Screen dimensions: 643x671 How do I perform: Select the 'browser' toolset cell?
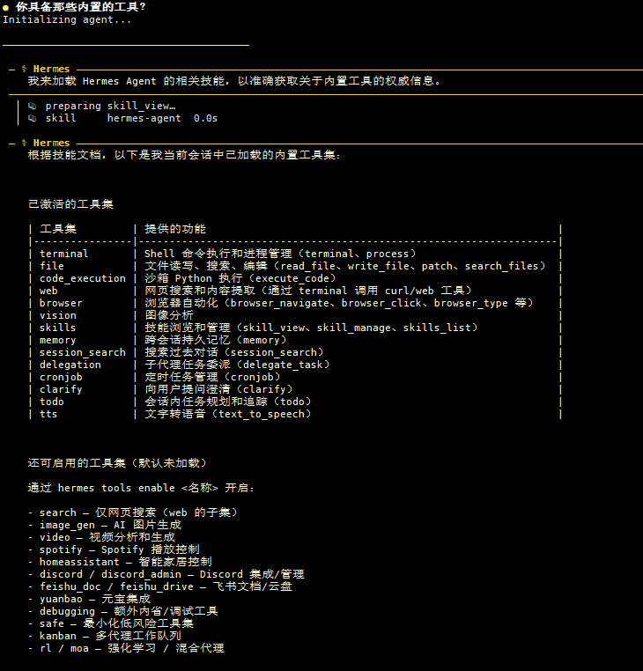[61, 303]
